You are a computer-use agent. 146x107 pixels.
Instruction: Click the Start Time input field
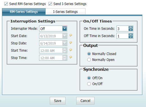(51, 51)
